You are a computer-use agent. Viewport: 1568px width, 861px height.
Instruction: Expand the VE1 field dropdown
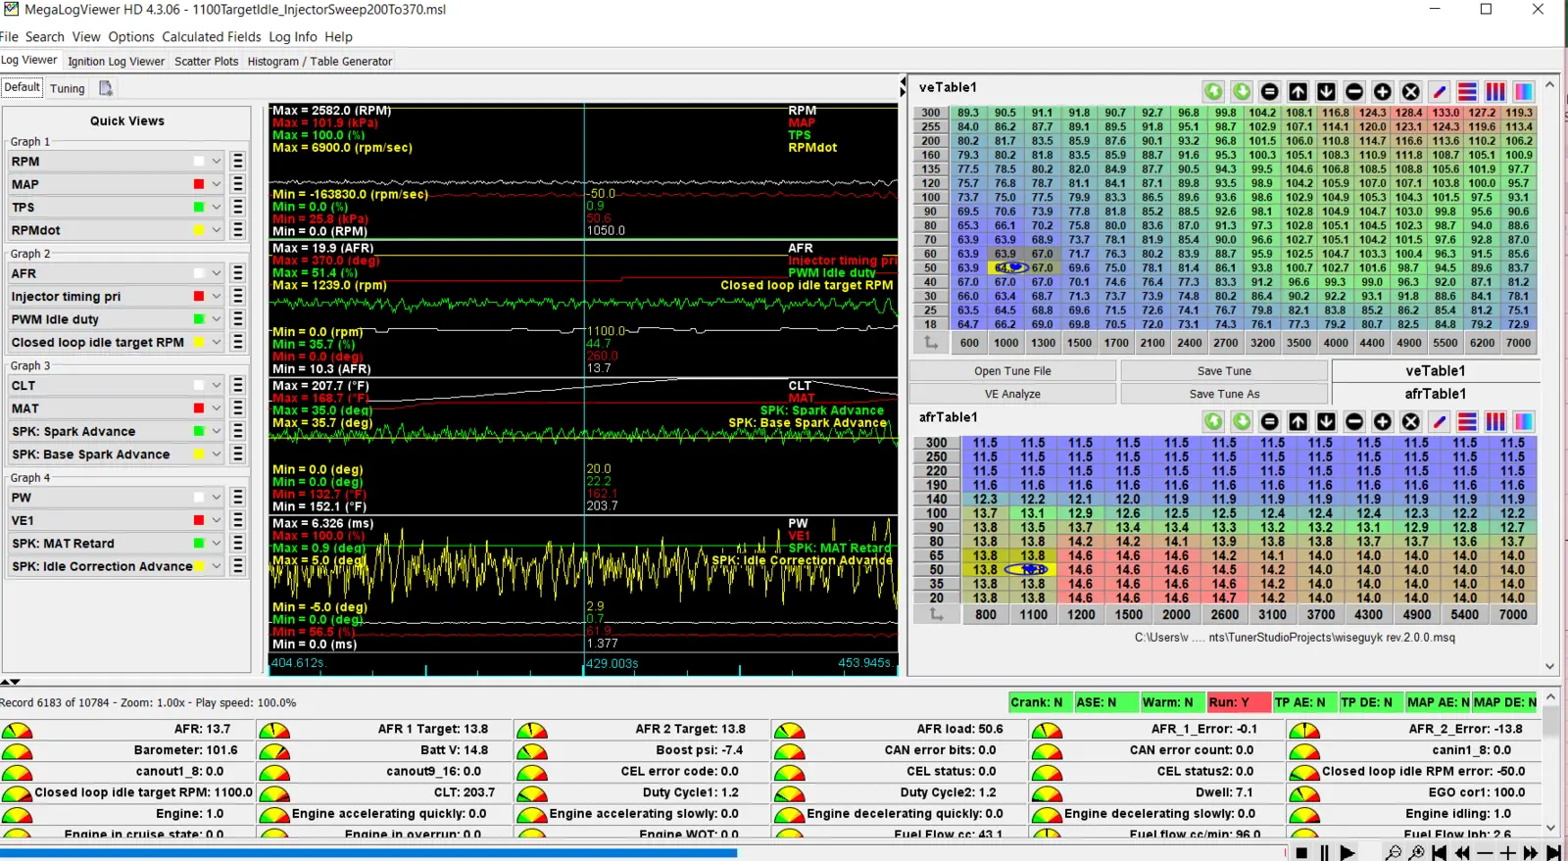(217, 520)
